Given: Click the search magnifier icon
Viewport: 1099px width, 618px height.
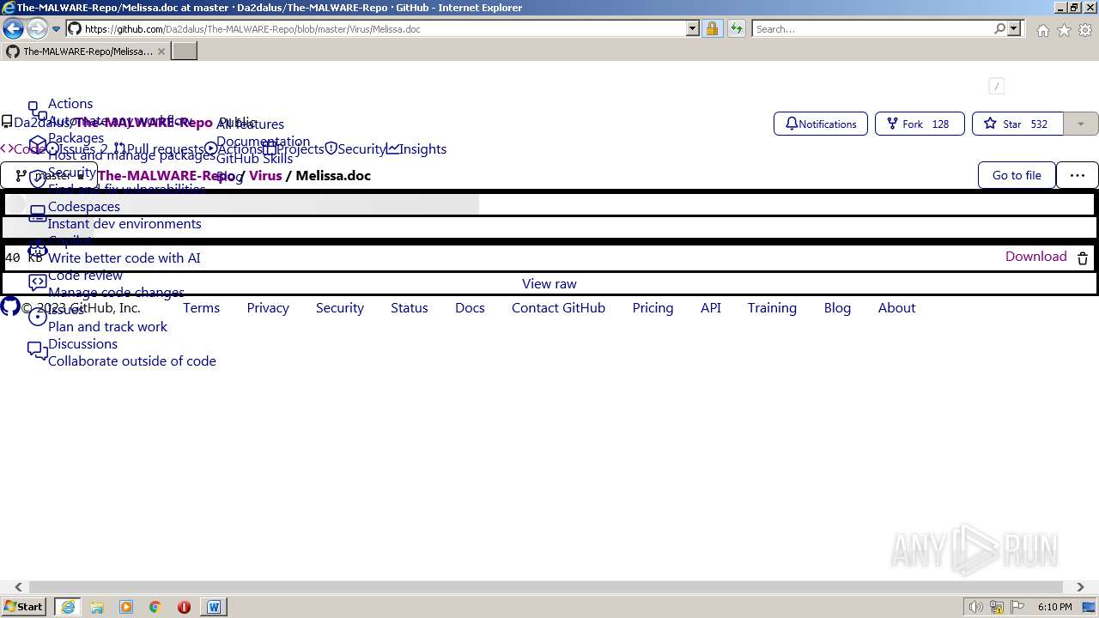Looking at the screenshot, I should tap(999, 28).
